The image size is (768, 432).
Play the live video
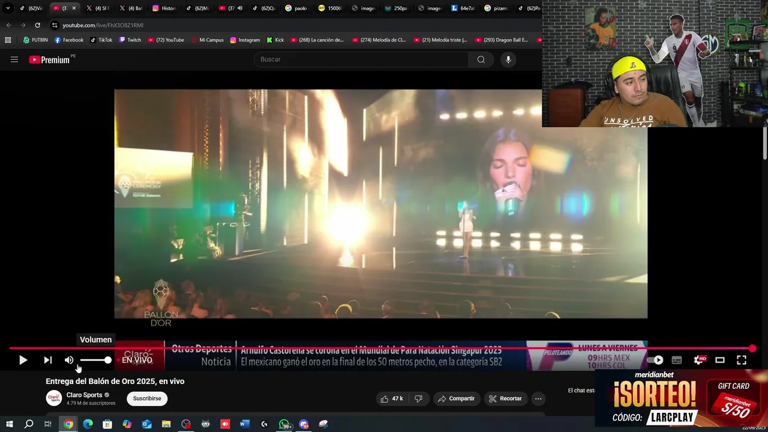(x=23, y=360)
